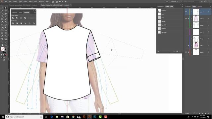Select the Gradient tool
Image resolution: width=212 pixels, height=119 pixels.
(x=6, y=33)
